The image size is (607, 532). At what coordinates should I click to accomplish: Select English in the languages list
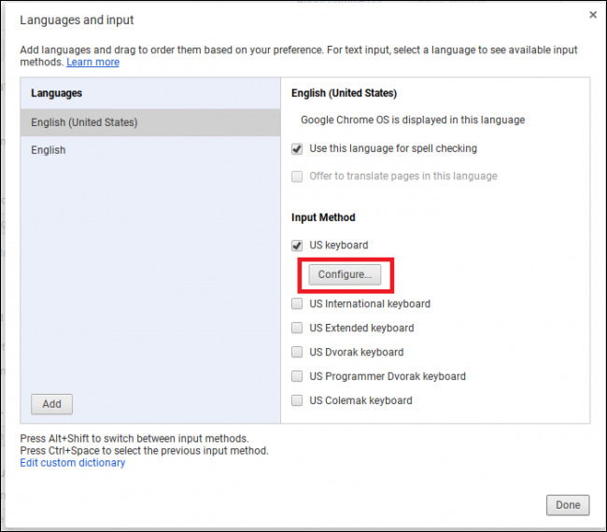150,150
